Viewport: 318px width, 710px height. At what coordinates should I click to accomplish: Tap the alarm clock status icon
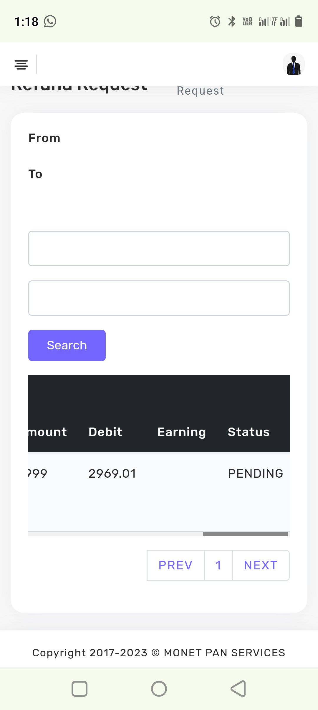click(x=215, y=22)
